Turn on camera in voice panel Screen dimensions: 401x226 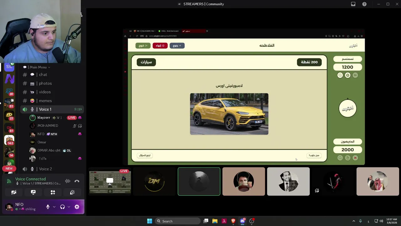tap(14, 192)
